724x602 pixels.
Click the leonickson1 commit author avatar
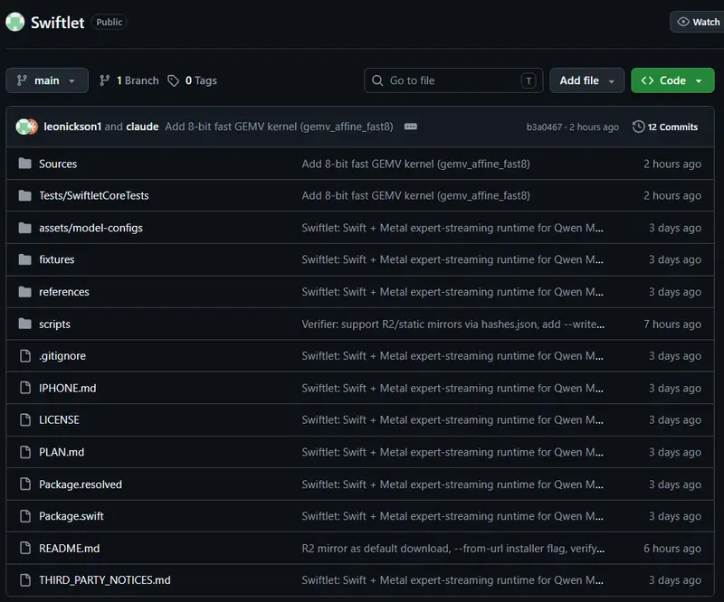tap(23, 127)
